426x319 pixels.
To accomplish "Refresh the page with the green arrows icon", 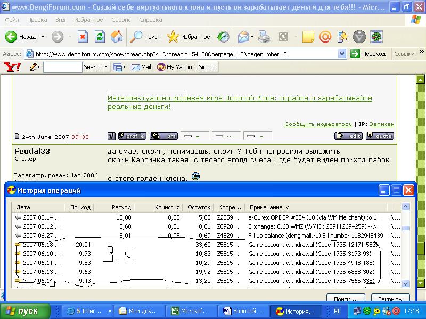I will pos(100,37).
